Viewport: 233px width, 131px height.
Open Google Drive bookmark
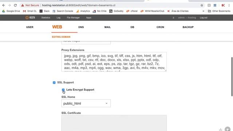coord(11,11)
